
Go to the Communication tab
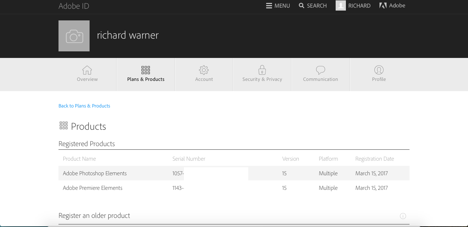tap(321, 74)
